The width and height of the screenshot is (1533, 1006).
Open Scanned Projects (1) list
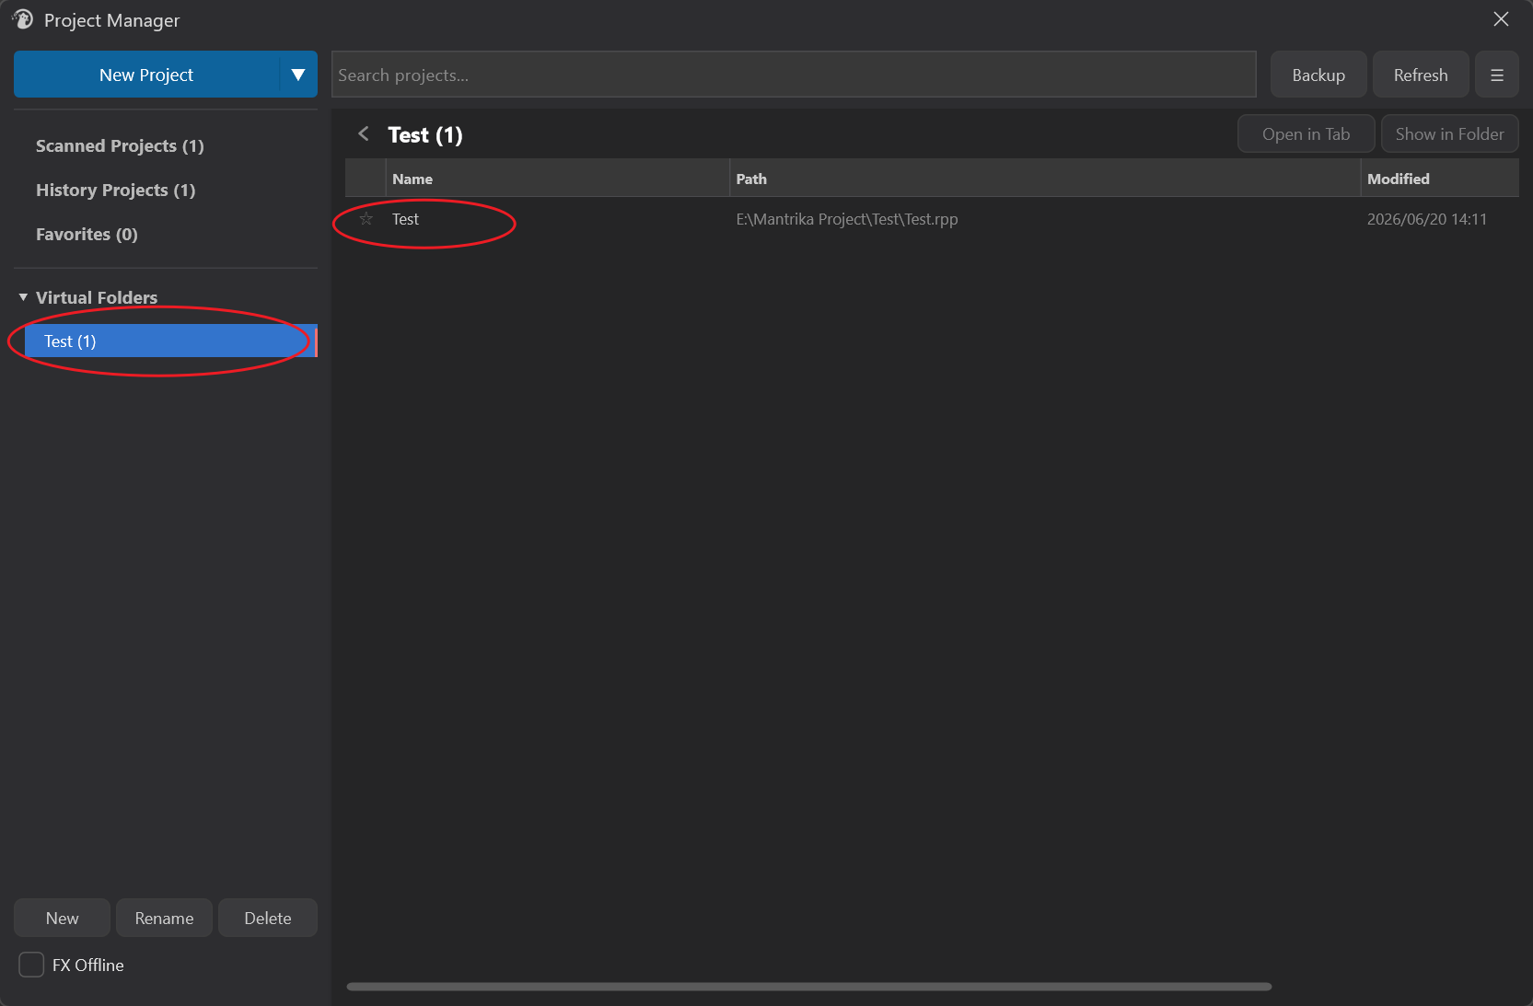pyautogui.click(x=120, y=146)
